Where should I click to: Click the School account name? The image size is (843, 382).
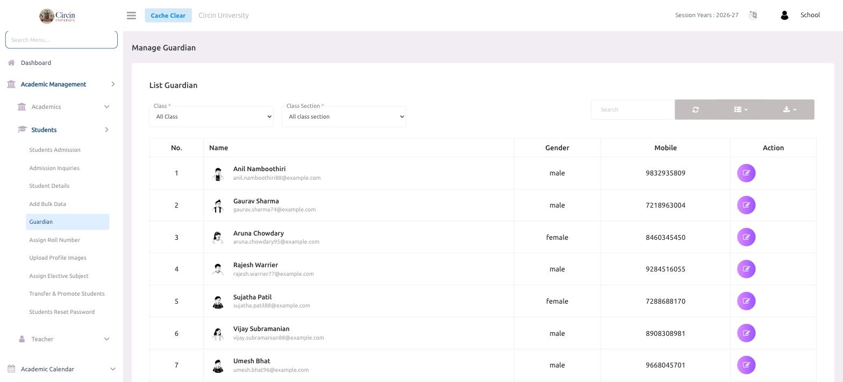[810, 15]
